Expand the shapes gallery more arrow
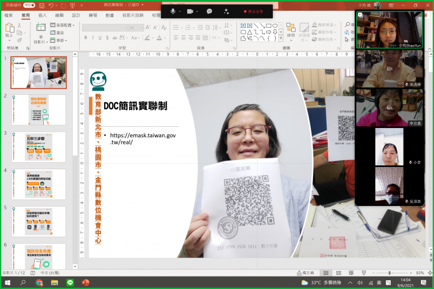This screenshot has height=289, width=434. (x=281, y=38)
